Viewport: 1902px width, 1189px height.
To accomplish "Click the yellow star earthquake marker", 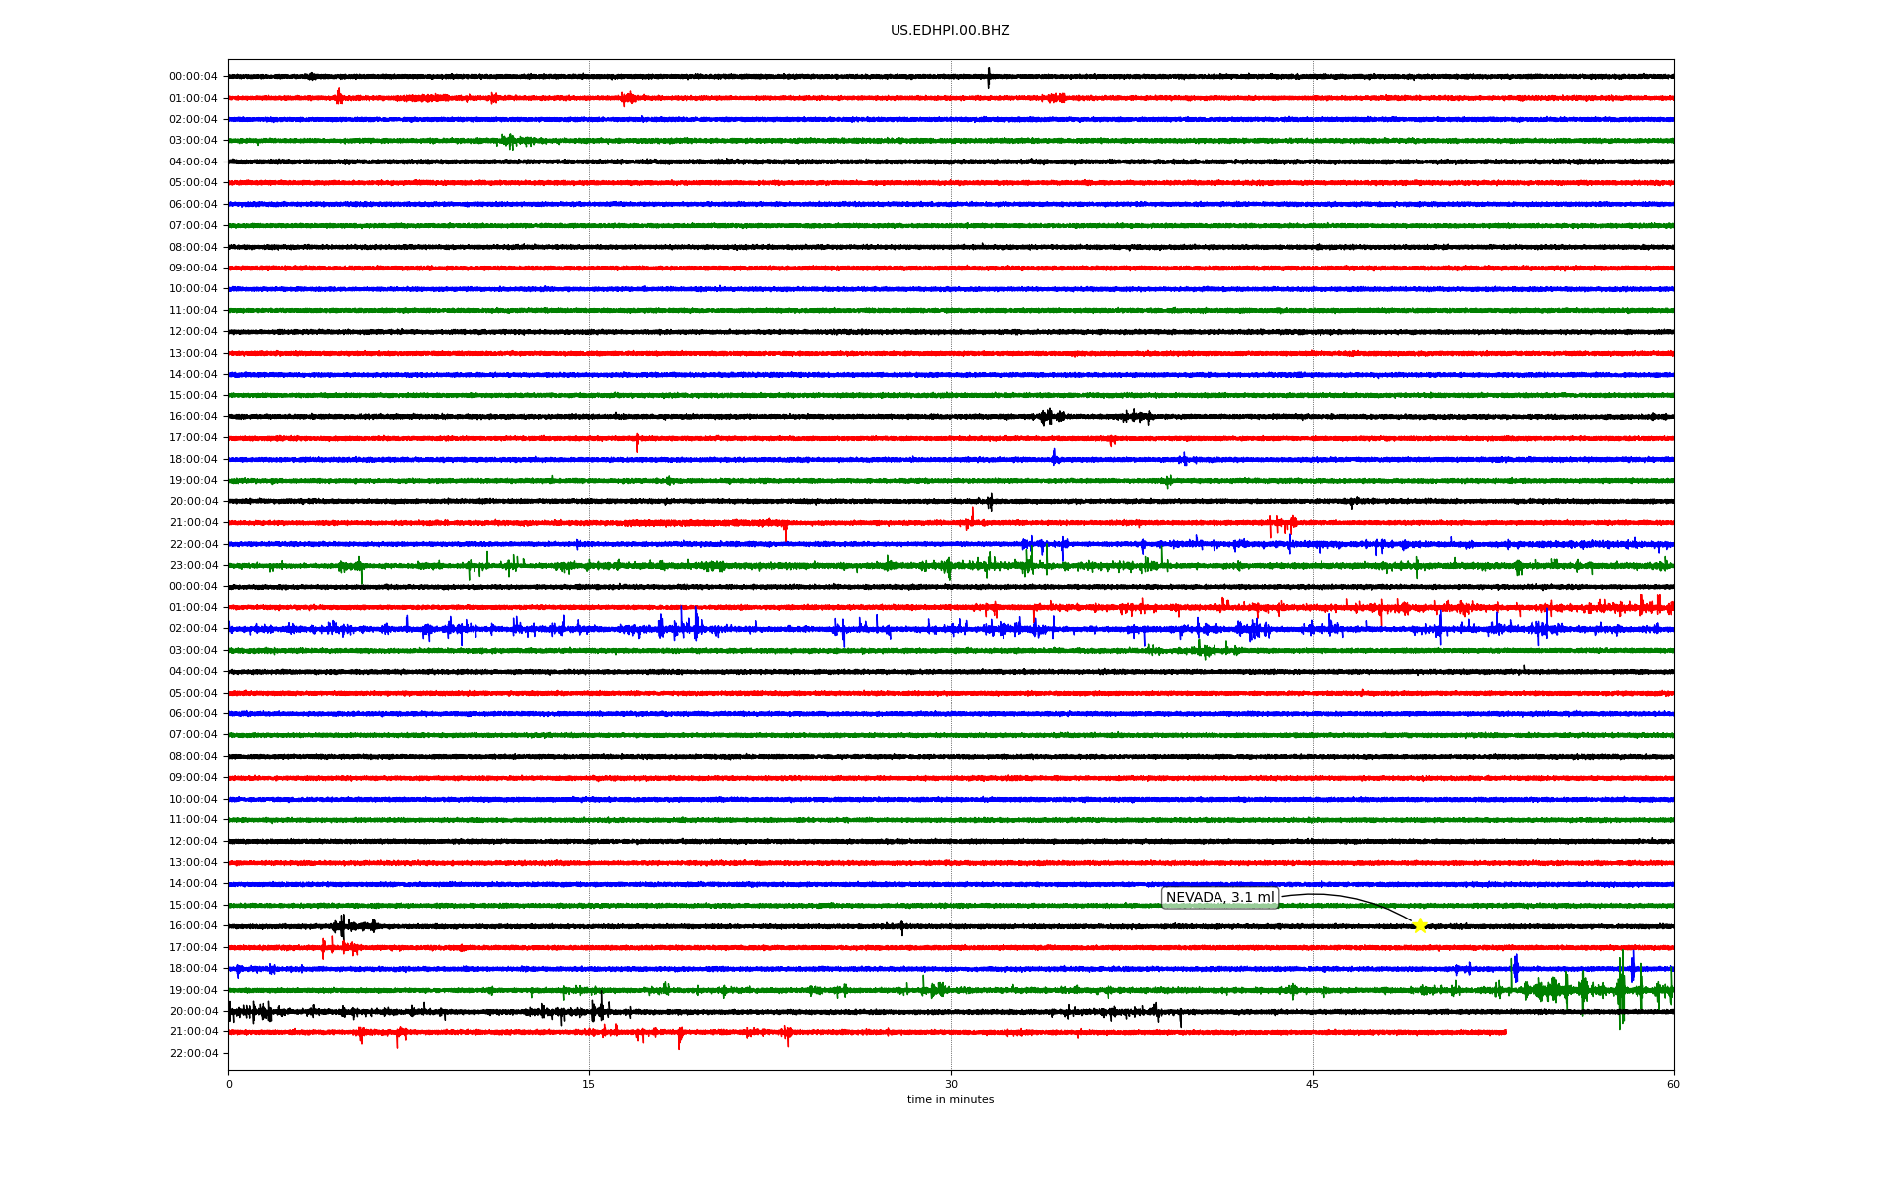I will pos(1419,925).
